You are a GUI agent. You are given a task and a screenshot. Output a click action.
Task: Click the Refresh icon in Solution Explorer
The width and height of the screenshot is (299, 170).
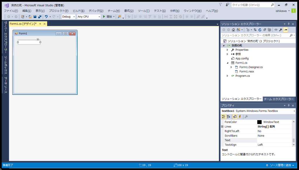coord(260,30)
